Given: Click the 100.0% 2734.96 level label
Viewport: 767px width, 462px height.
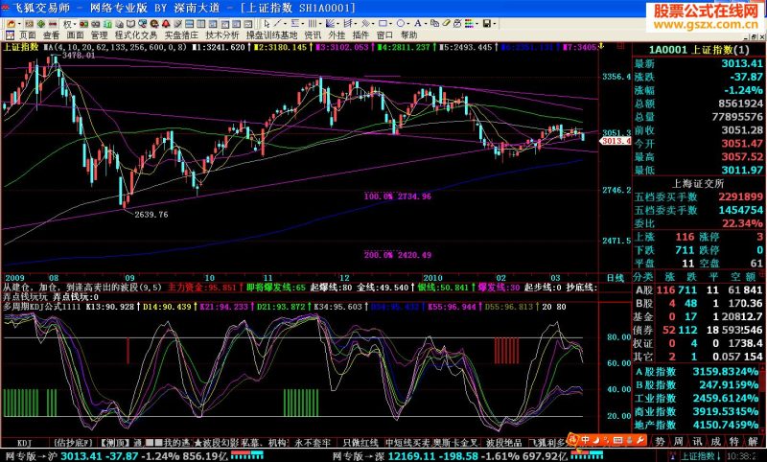Looking at the screenshot, I should click(397, 196).
